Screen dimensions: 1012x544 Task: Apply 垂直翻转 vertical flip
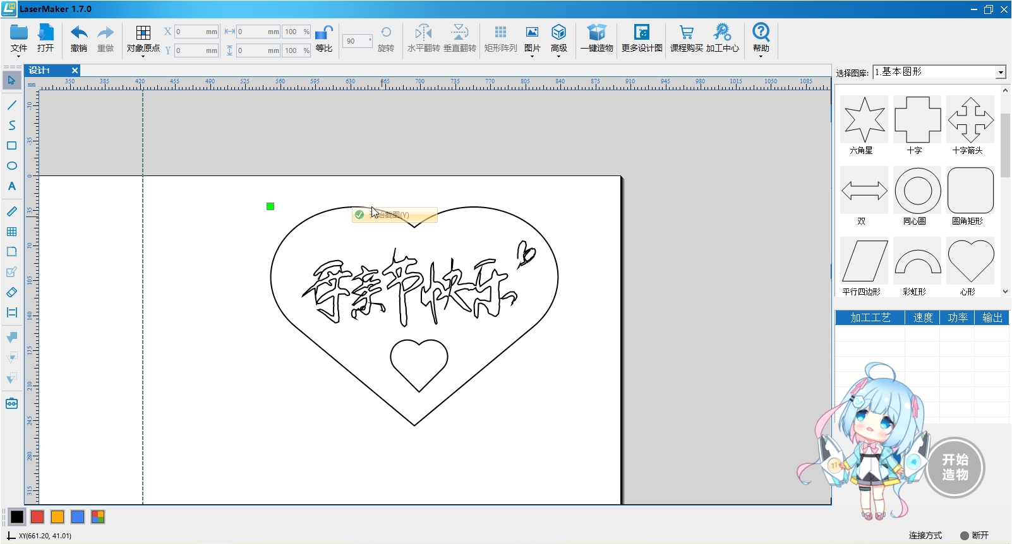460,32
